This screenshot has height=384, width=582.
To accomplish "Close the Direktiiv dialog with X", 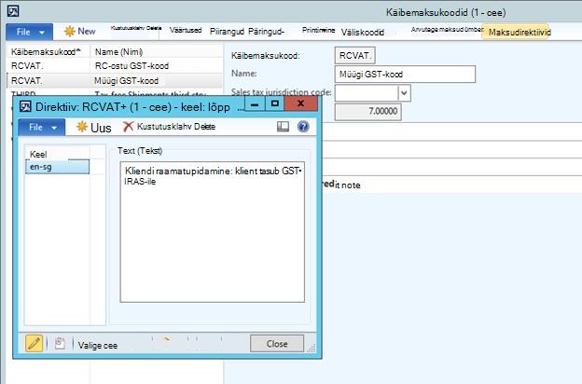I will 301,103.
